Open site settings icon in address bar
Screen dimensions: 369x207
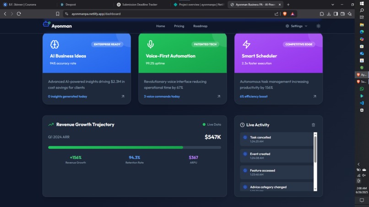click(66, 14)
